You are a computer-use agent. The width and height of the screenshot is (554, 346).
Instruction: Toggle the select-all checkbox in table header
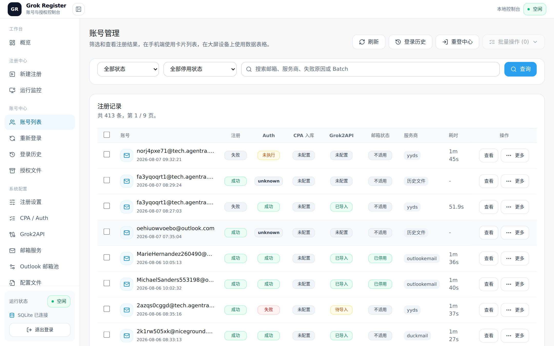click(107, 135)
